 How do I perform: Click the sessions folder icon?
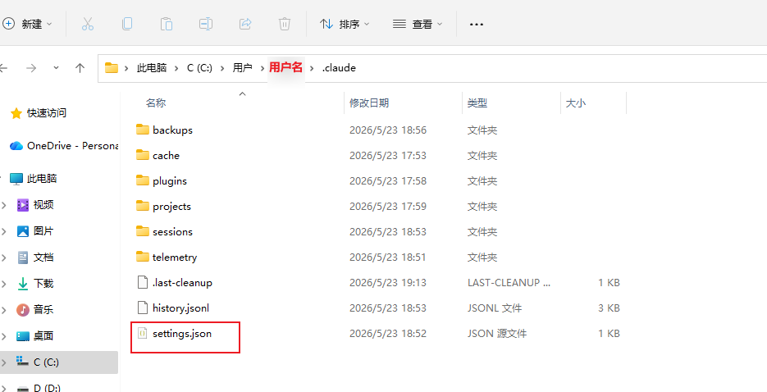143,231
